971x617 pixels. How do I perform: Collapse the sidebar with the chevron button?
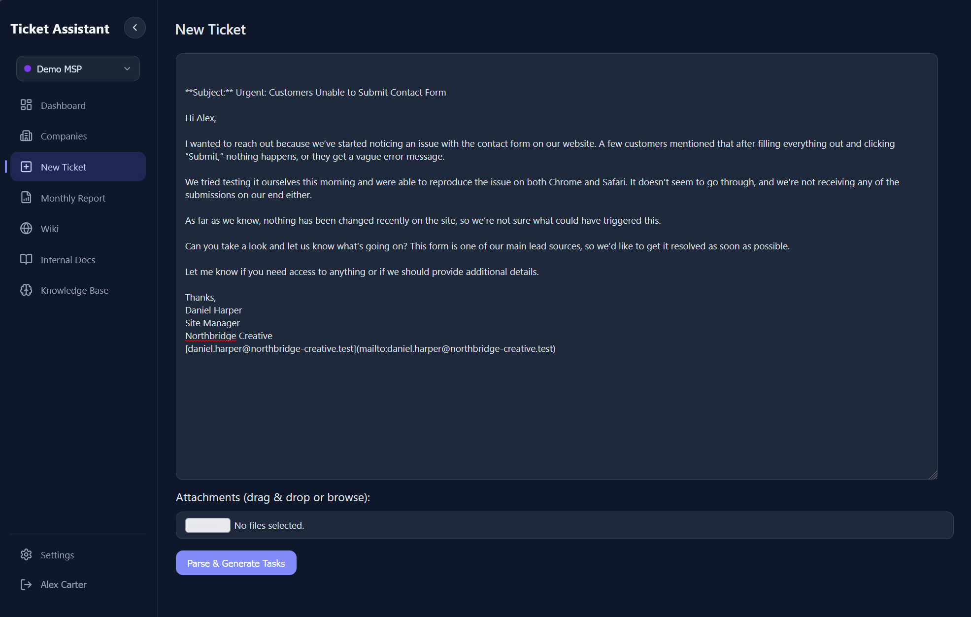pyautogui.click(x=134, y=28)
